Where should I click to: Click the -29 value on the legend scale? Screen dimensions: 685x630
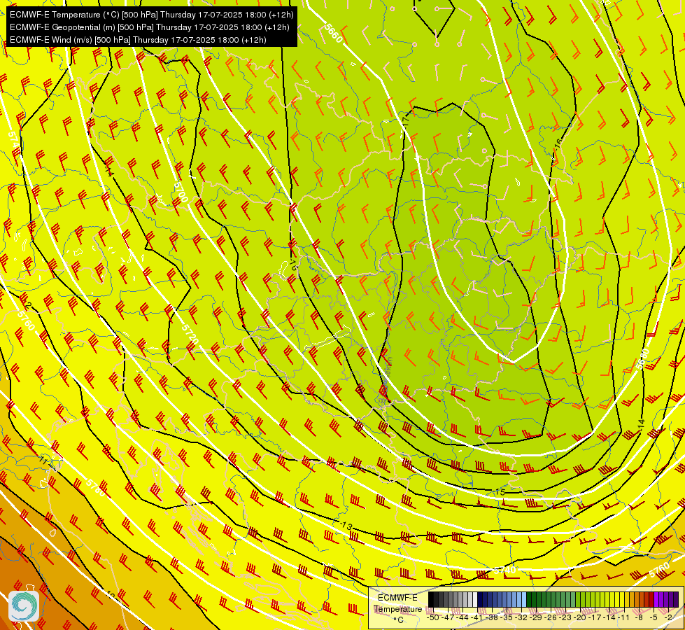pos(536,617)
